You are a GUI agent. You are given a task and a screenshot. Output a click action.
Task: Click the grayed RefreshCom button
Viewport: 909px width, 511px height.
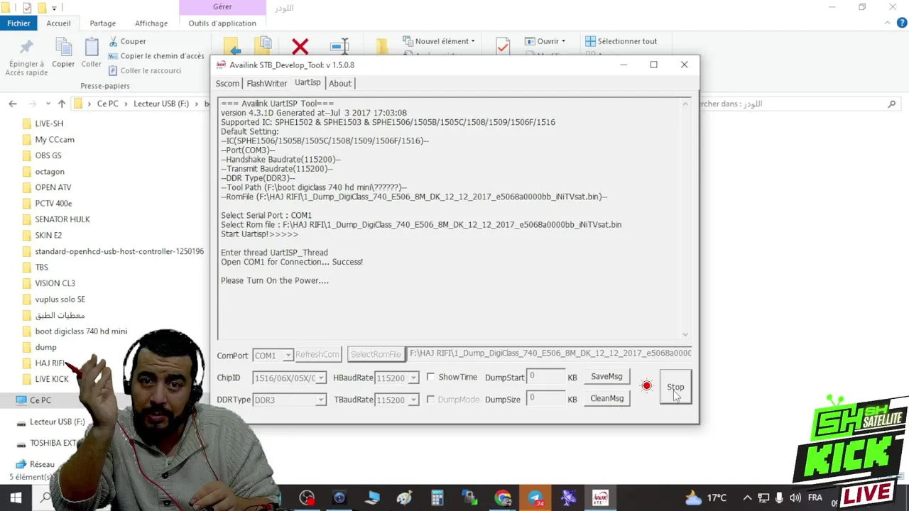317,354
